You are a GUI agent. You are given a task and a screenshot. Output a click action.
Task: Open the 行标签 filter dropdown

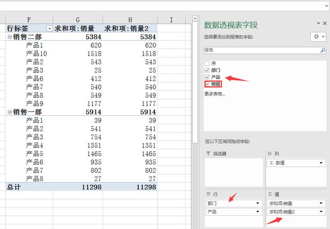[49, 28]
